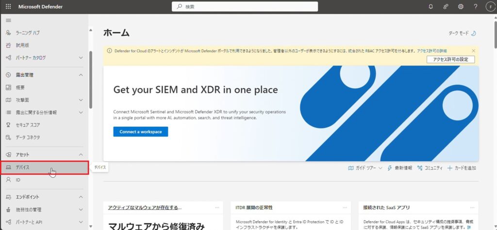Click the community people icon in header

(446, 7)
